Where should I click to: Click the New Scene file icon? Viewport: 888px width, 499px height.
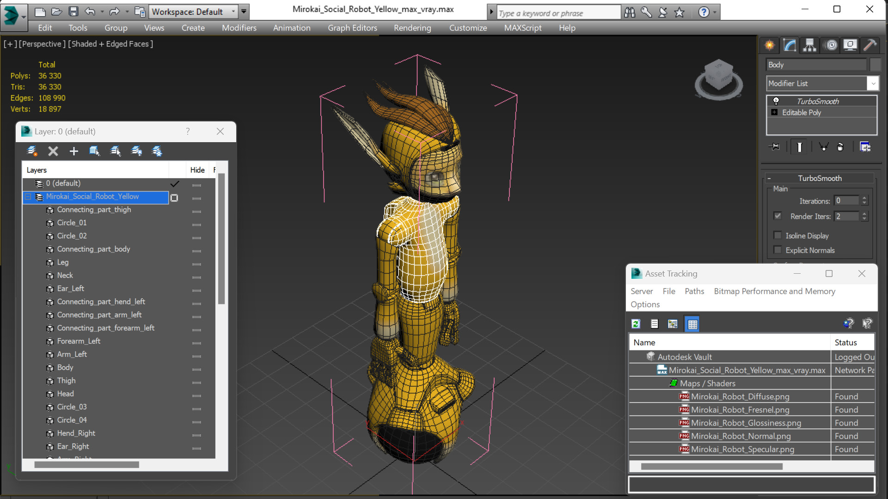pos(40,12)
